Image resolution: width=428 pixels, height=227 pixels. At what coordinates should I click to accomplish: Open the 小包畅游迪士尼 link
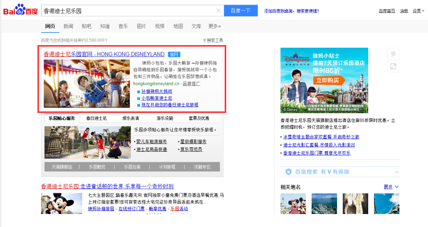click(x=157, y=98)
